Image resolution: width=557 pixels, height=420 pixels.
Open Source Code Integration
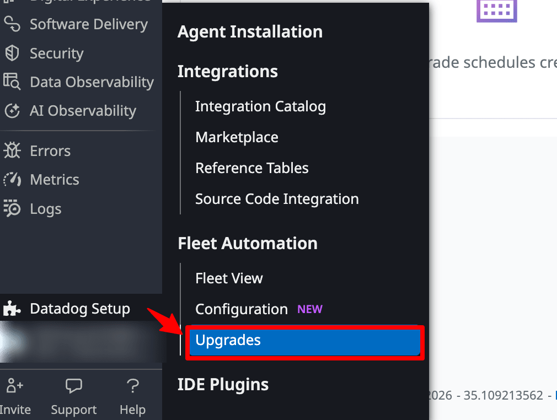tap(277, 199)
